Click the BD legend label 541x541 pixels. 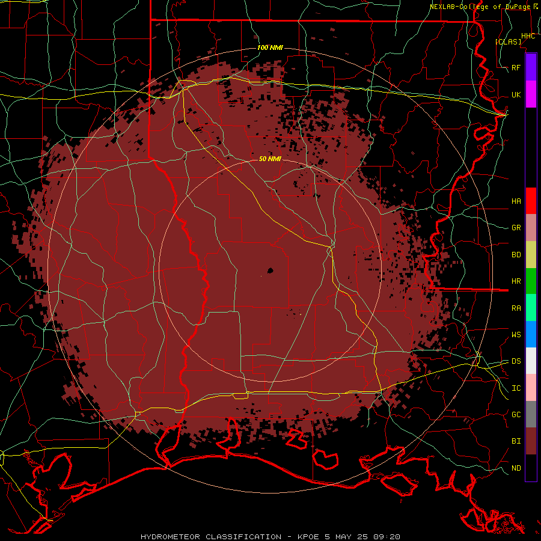point(516,255)
